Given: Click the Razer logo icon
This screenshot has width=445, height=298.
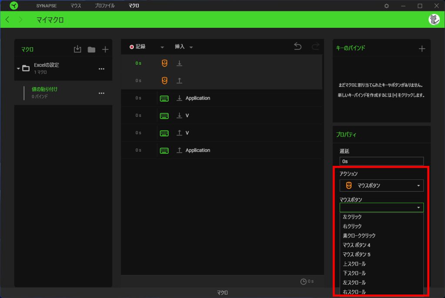Looking at the screenshot, I should [13, 5].
